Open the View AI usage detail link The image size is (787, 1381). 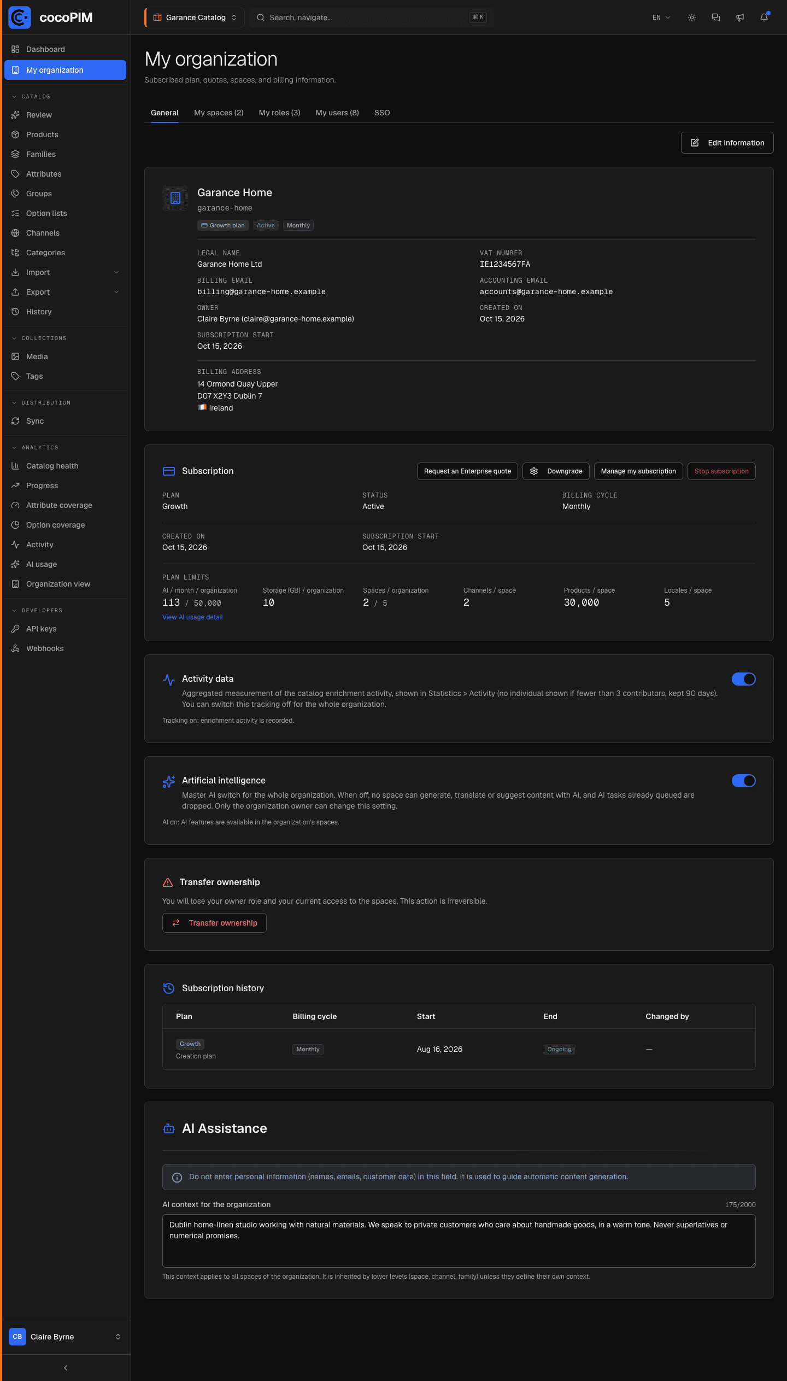(192, 617)
